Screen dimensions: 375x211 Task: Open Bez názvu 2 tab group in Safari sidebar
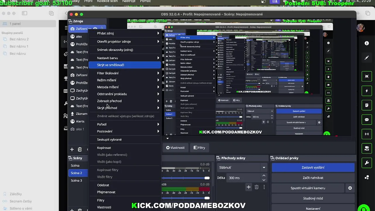point(19,39)
